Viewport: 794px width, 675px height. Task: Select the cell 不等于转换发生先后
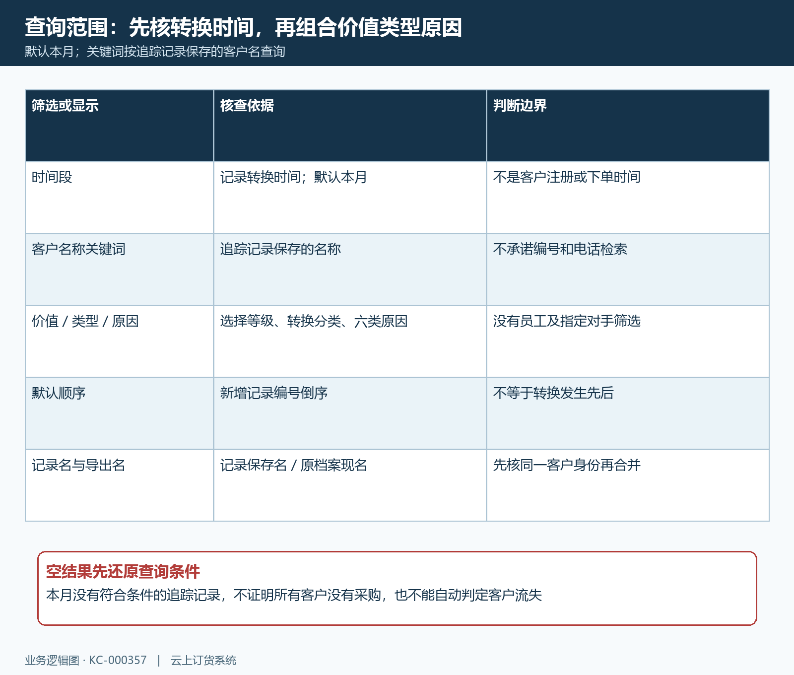[628, 413]
